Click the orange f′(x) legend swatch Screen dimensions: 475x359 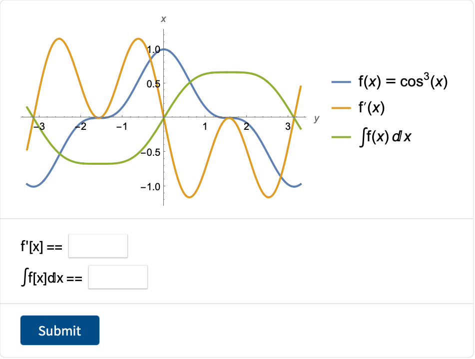pyautogui.click(x=341, y=108)
